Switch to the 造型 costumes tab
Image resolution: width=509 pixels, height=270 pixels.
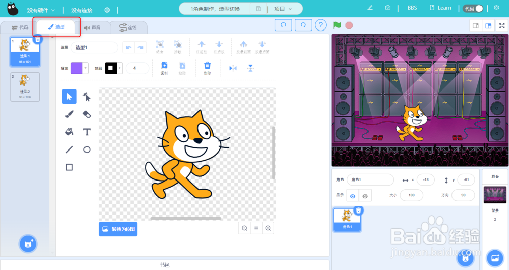point(56,27)
